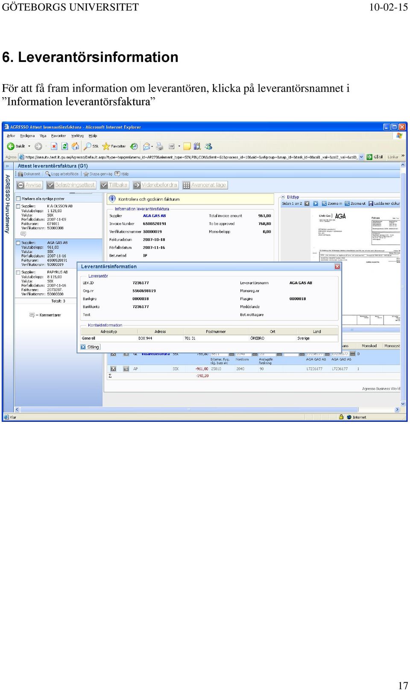Click the Edit with Word icon

click(x=171, y=146)
